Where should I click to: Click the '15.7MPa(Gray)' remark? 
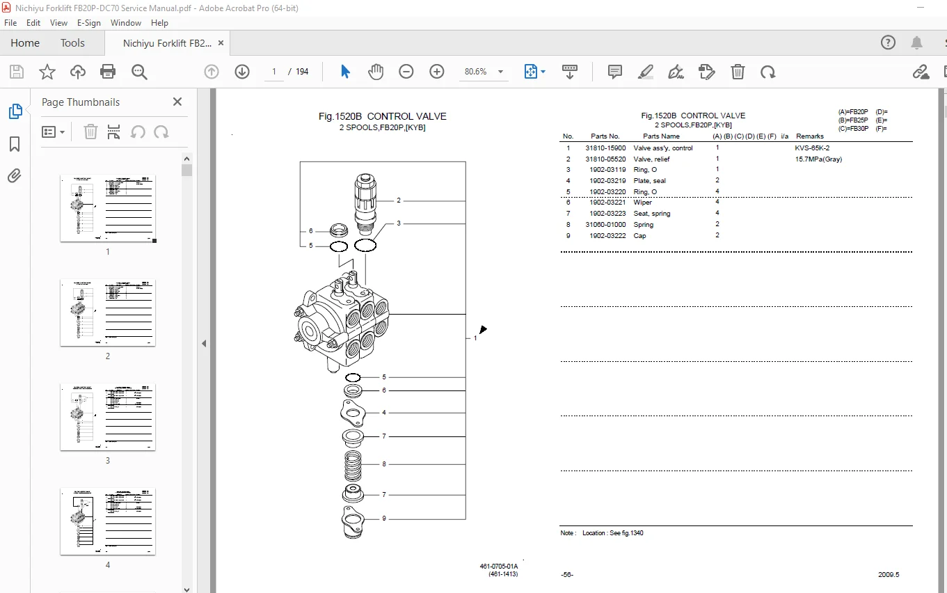click(x=818, y=159)
